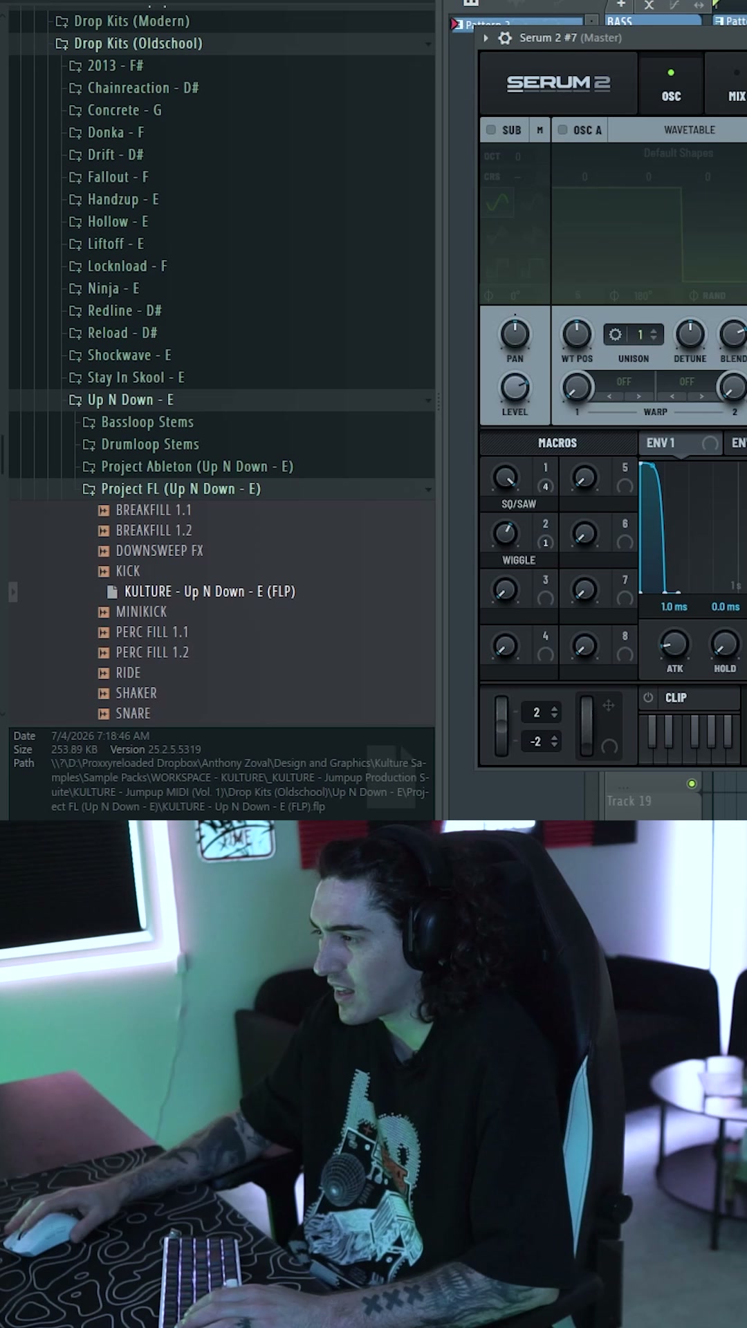
Task: Click the BREAKFILL 1.1 pattern icon
Action: (x=104, y=510)
